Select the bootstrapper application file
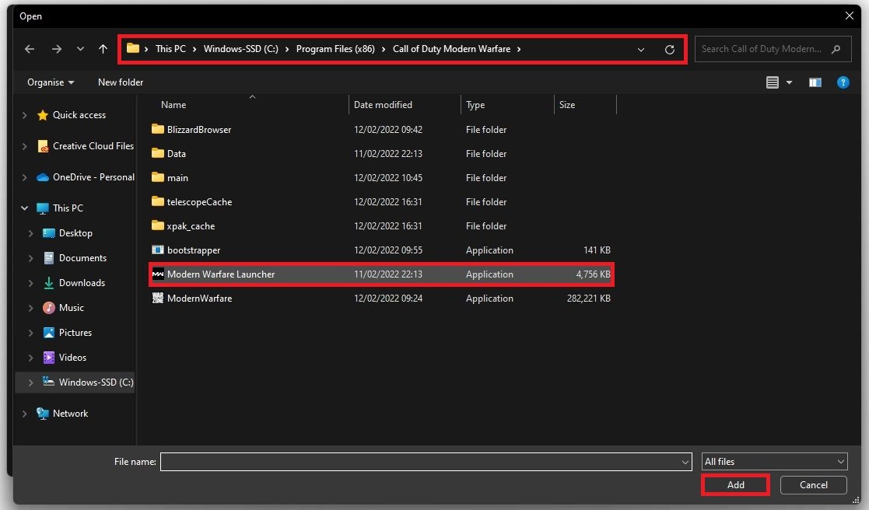Screen dimensions: 869x510 [x=194, y=250]
